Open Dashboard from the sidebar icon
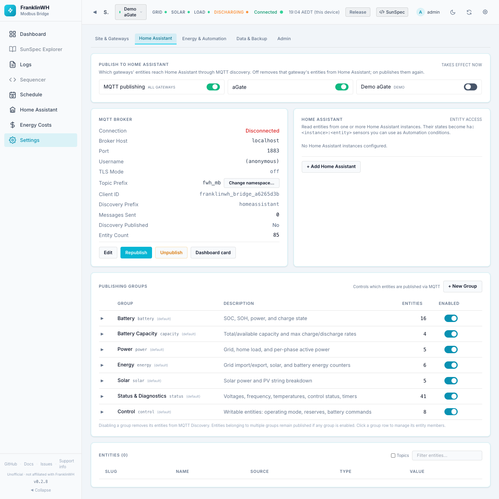499x499 pixels. click(12, 34)
